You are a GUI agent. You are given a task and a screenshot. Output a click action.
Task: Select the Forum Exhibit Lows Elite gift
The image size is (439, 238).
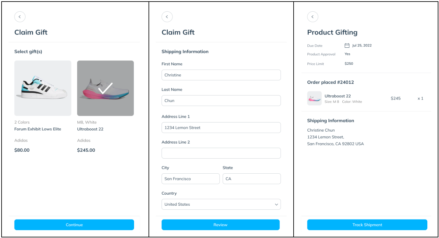tap(43, 88)
